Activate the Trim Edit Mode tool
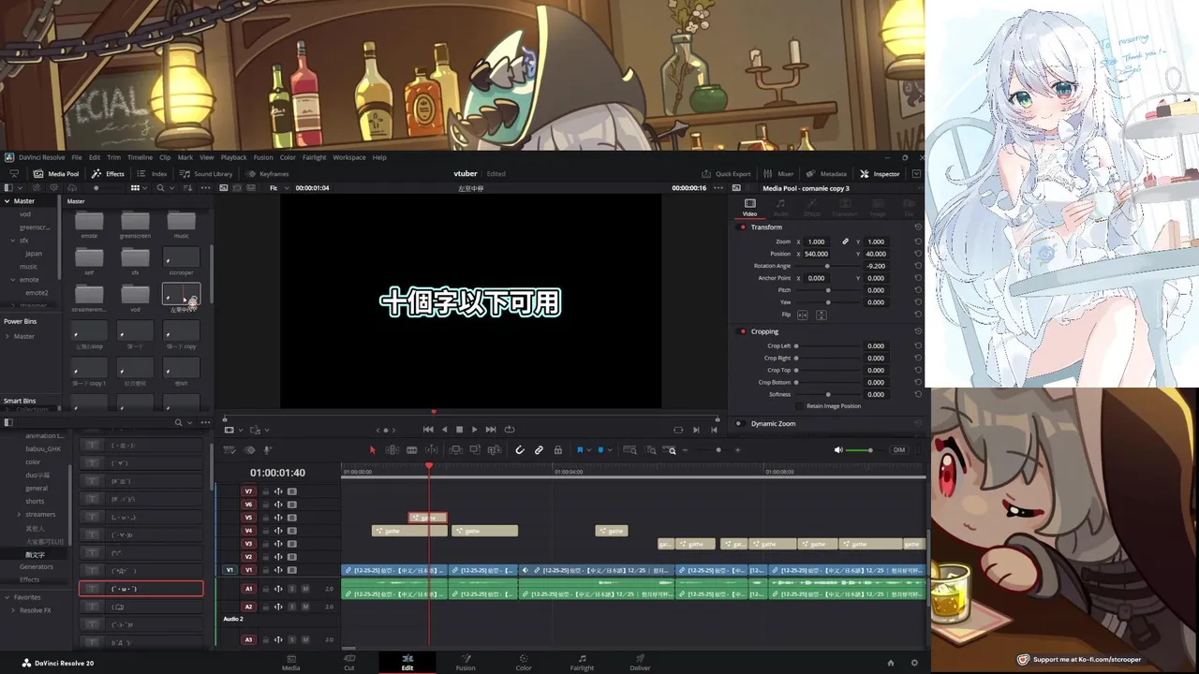1199x674 pixels. point(392,450)
